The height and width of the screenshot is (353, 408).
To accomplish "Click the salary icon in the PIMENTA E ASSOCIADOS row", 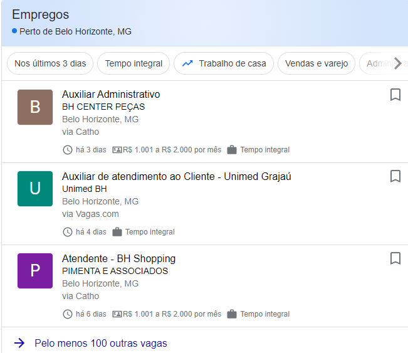I will click(117, 314).
